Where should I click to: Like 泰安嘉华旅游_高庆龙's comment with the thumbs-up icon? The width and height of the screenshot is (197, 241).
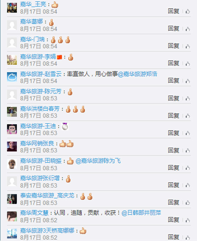[x=187, y=203]
